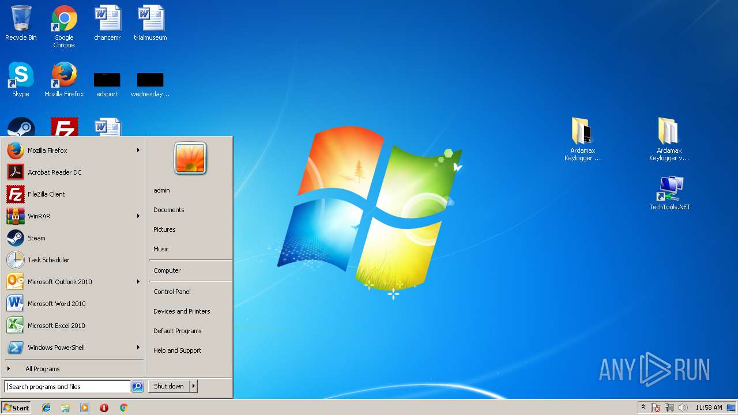
Task: Open the TechTools.NET desktop shortcut
Action: tap(669, 194)
